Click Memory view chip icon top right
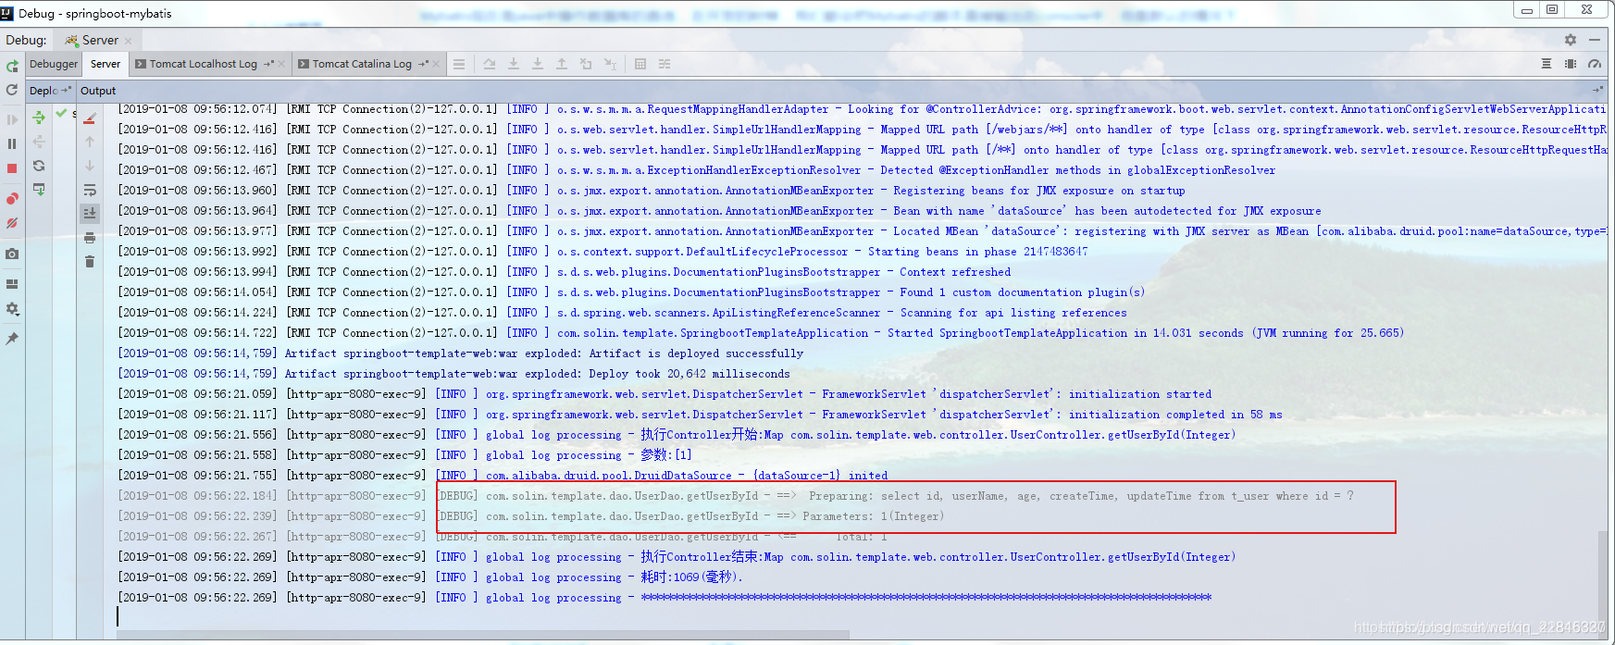Viewport: 1615px width, 645px height. click(1571, 64)
